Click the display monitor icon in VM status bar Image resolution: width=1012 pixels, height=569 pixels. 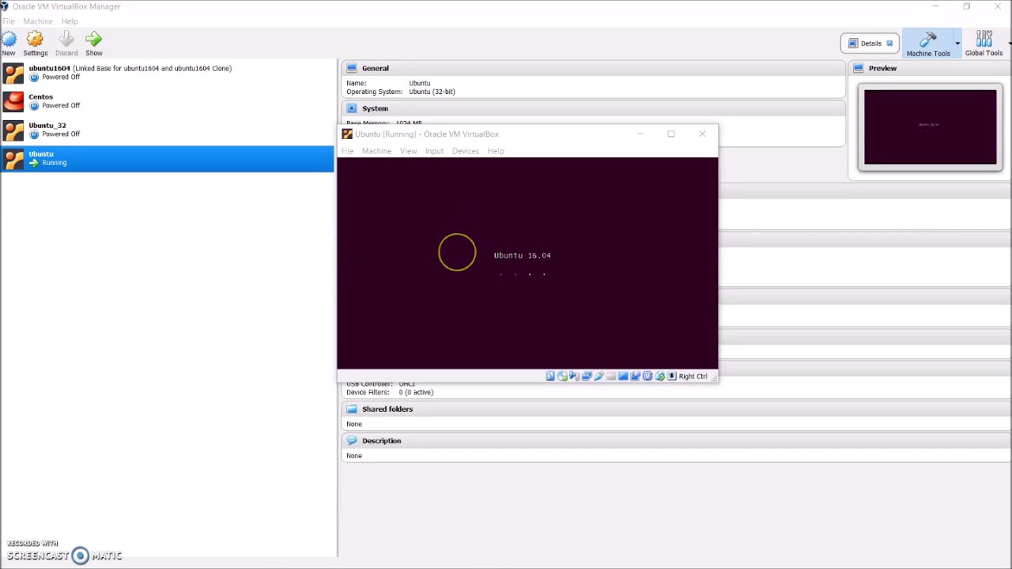point(623,376)
